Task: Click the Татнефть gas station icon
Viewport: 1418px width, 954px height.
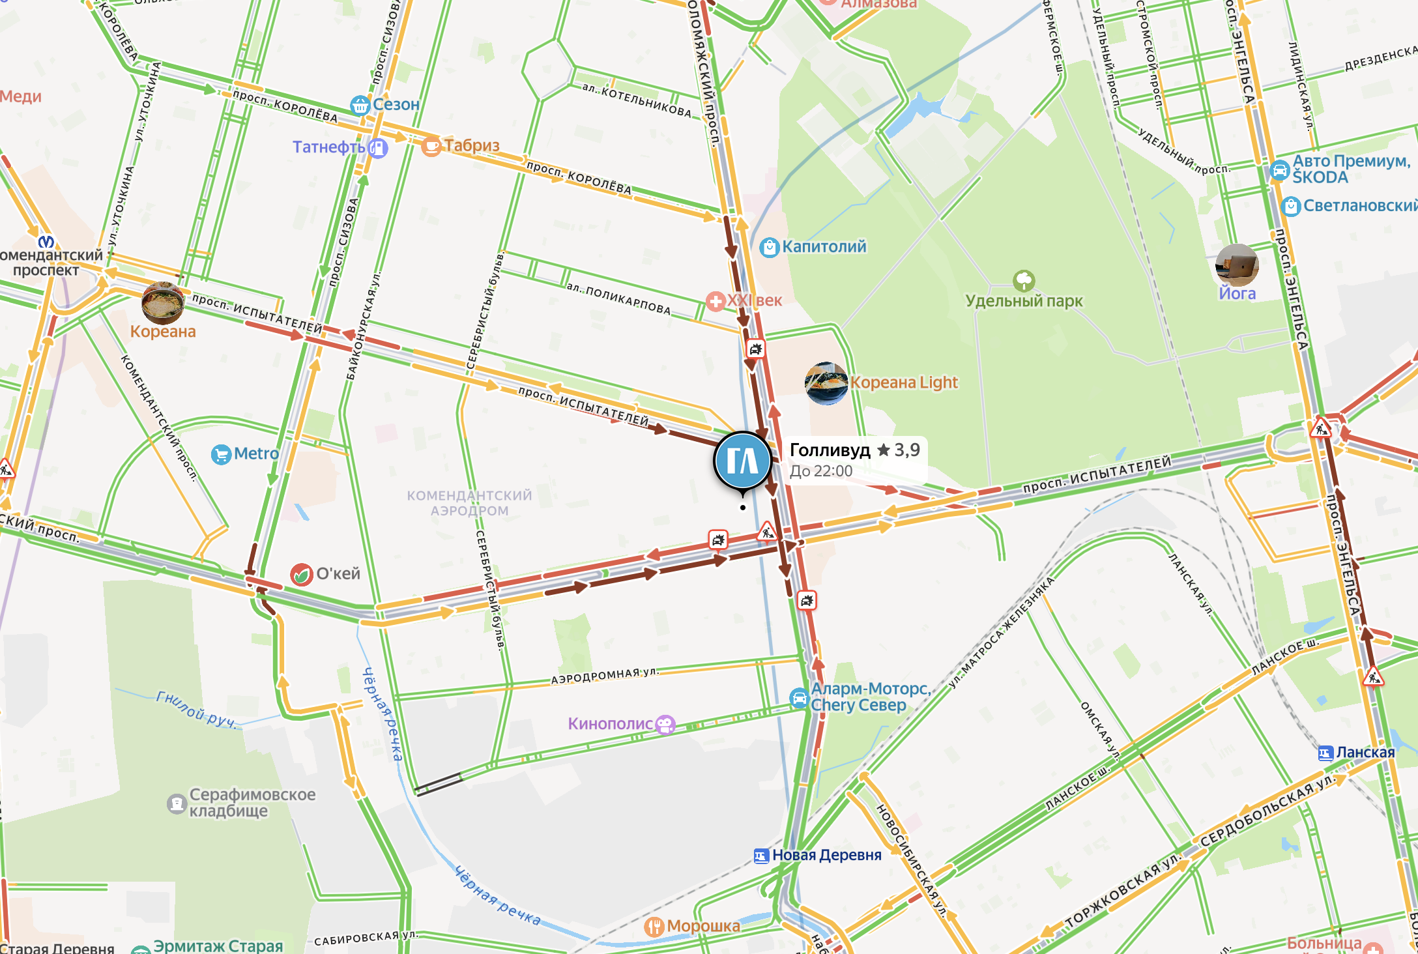Action: 378,148
